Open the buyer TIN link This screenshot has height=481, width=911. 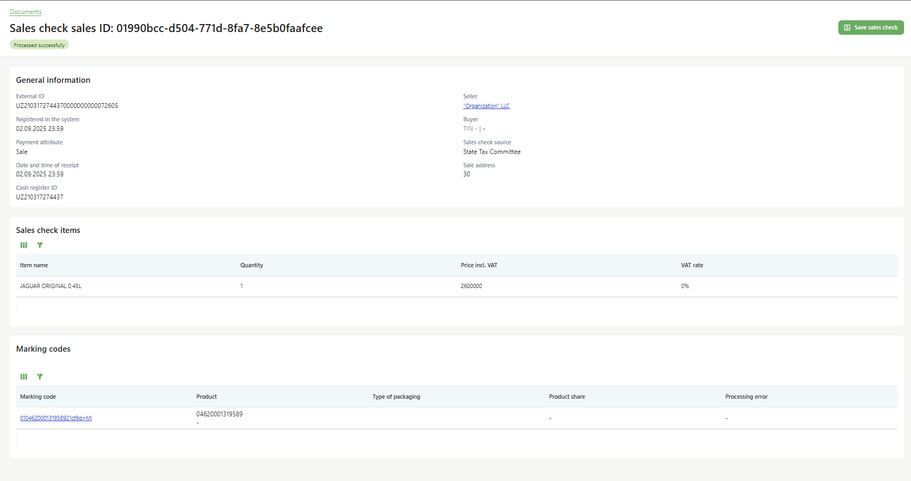click(468, 129)
